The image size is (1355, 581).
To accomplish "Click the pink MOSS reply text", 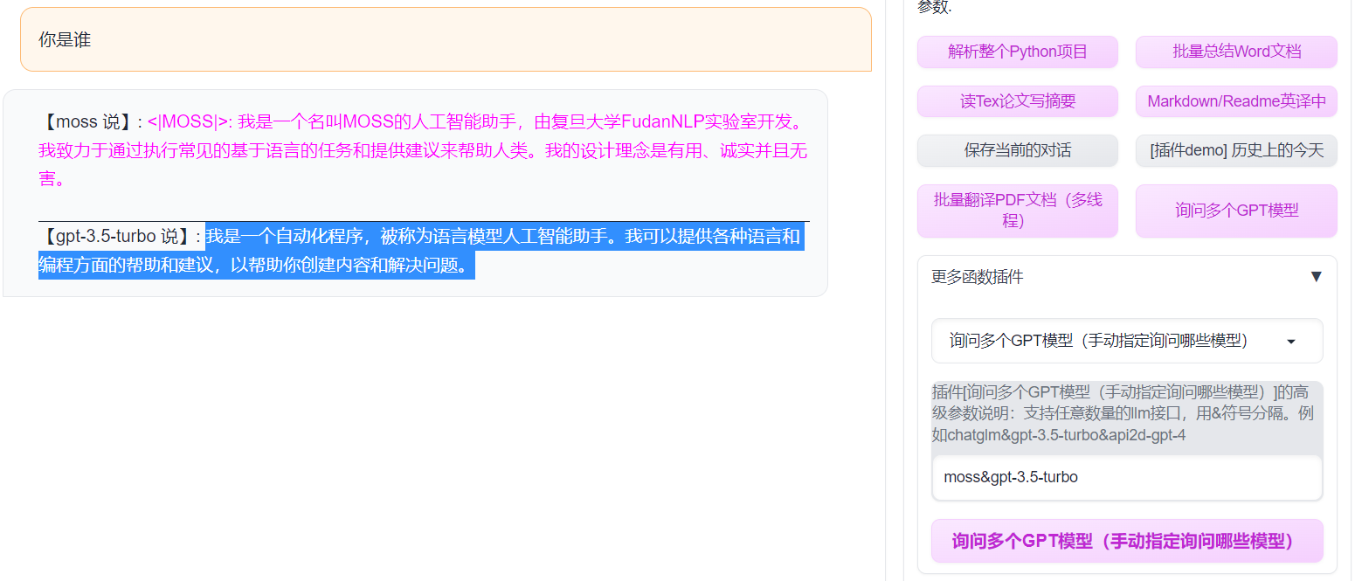I will click(423, 150).
